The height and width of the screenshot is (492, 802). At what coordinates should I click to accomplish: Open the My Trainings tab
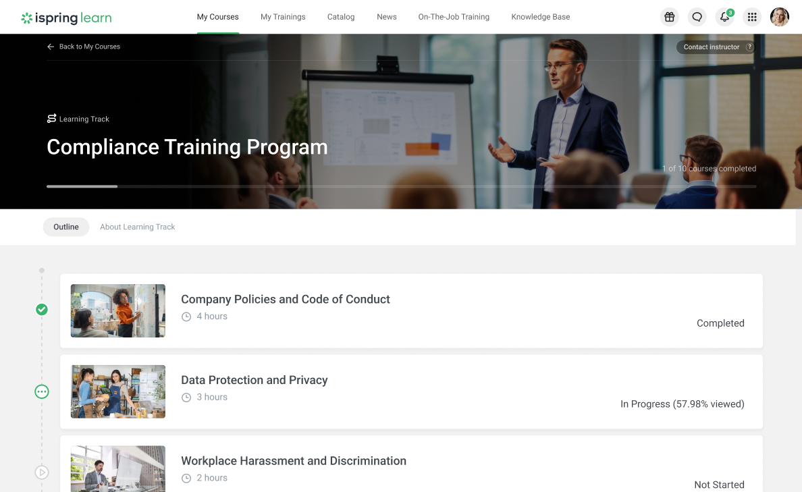tap(283, 17)
